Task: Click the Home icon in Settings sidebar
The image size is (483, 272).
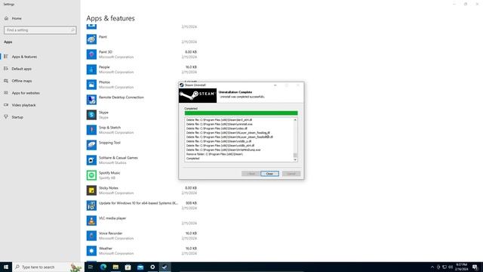Action: 6,18
